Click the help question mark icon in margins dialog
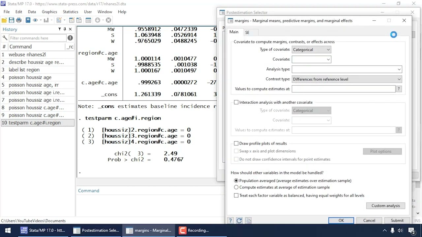The width and height of the screenshot is (422, 237). [x=230, y=221]
